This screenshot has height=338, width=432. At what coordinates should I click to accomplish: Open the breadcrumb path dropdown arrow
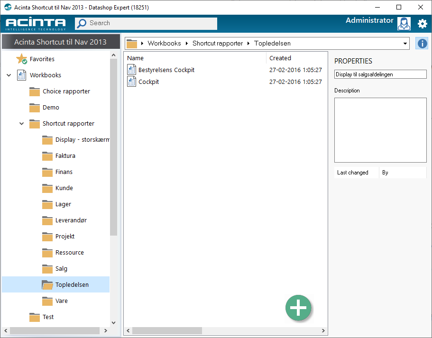click(405, 44)
